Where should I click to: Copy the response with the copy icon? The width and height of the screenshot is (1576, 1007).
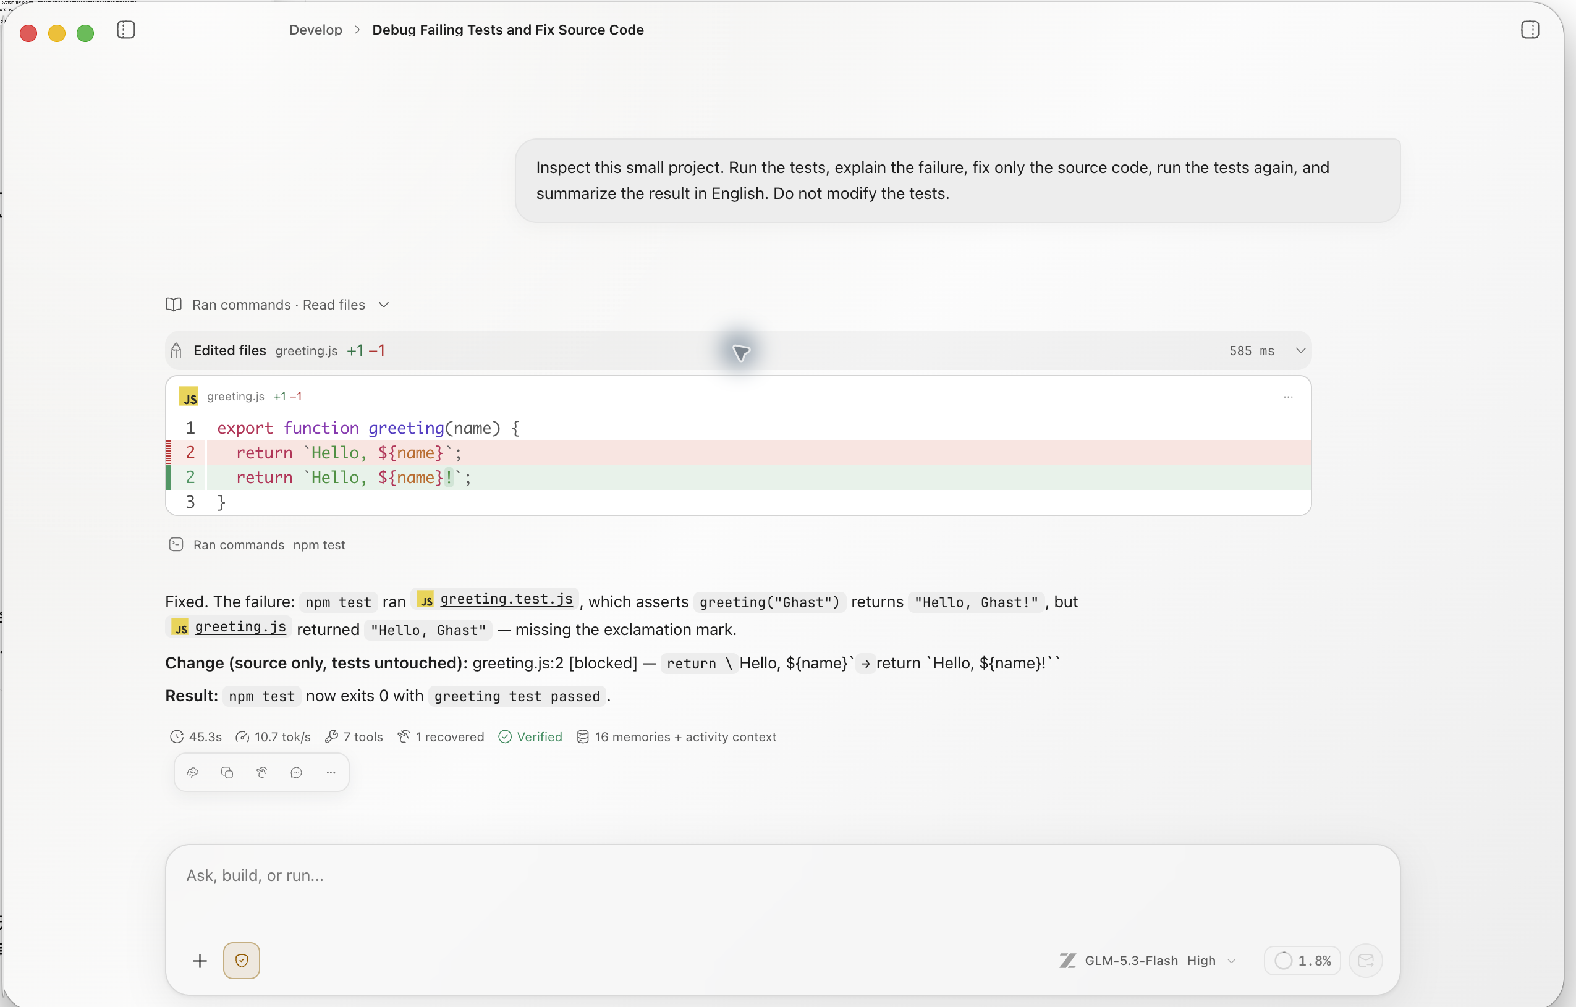[x=227, y=773]
